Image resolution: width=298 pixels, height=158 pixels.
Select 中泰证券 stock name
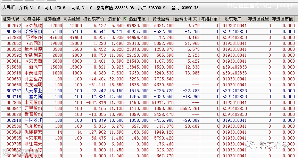[x=33, y=73]
